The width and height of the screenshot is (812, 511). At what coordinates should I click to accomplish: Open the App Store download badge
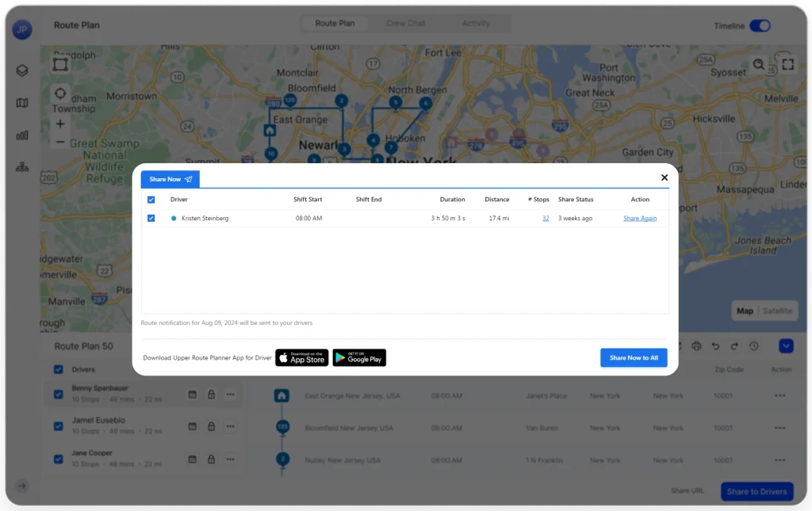click(302, 357)
